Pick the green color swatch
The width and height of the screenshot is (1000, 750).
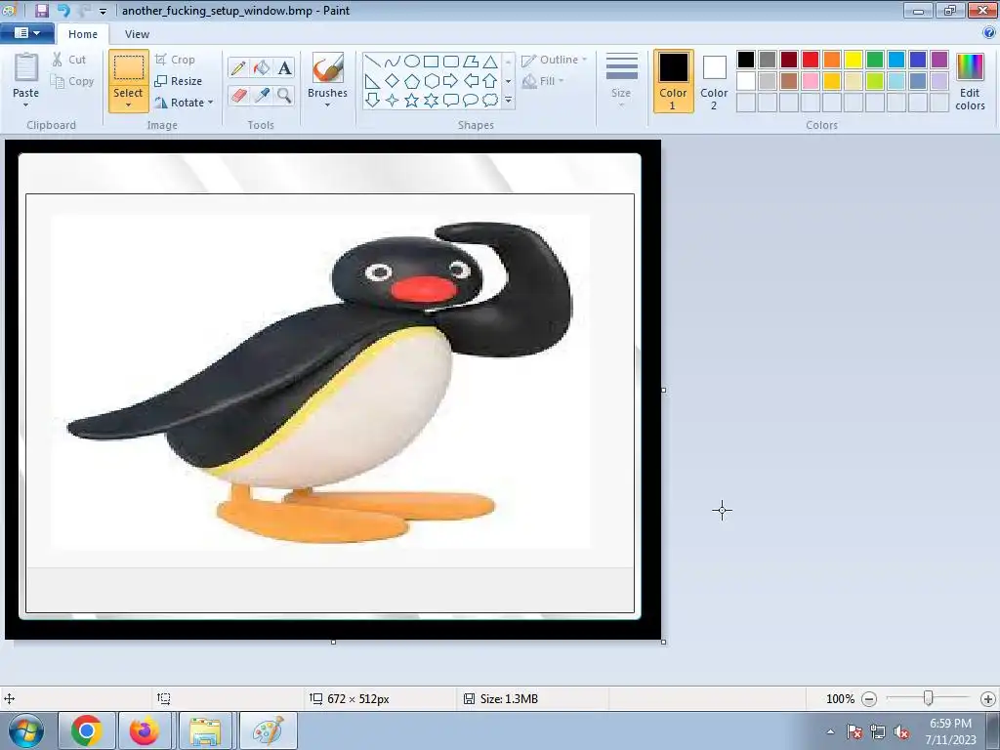(x=874, y=60)
